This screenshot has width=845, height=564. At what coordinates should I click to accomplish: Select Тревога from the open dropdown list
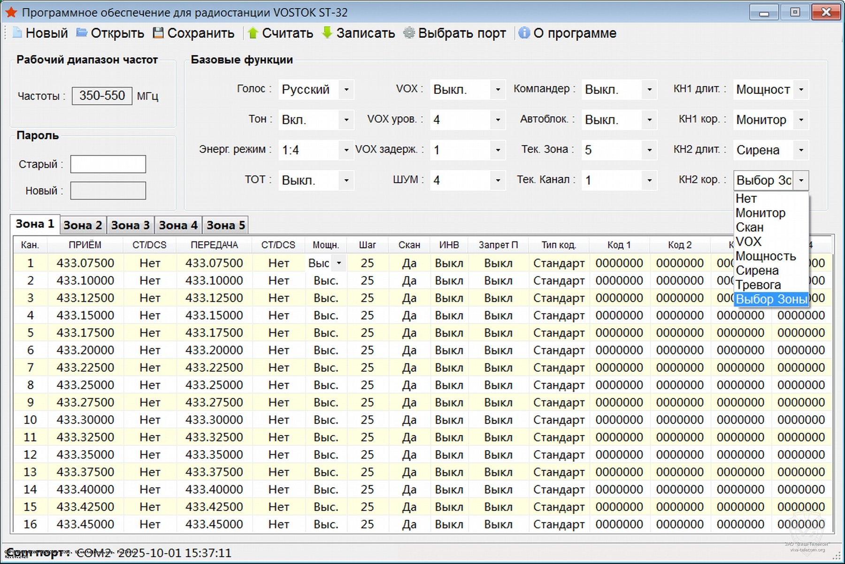(x=758, y=285)
